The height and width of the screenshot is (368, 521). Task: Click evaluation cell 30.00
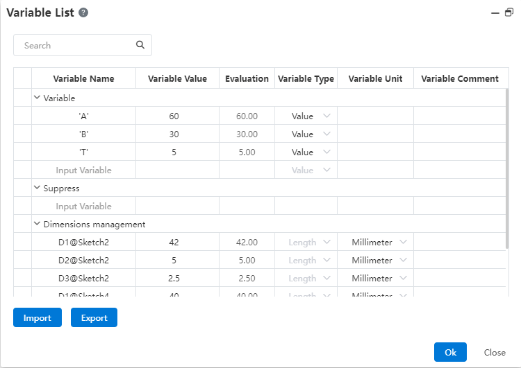247,134
